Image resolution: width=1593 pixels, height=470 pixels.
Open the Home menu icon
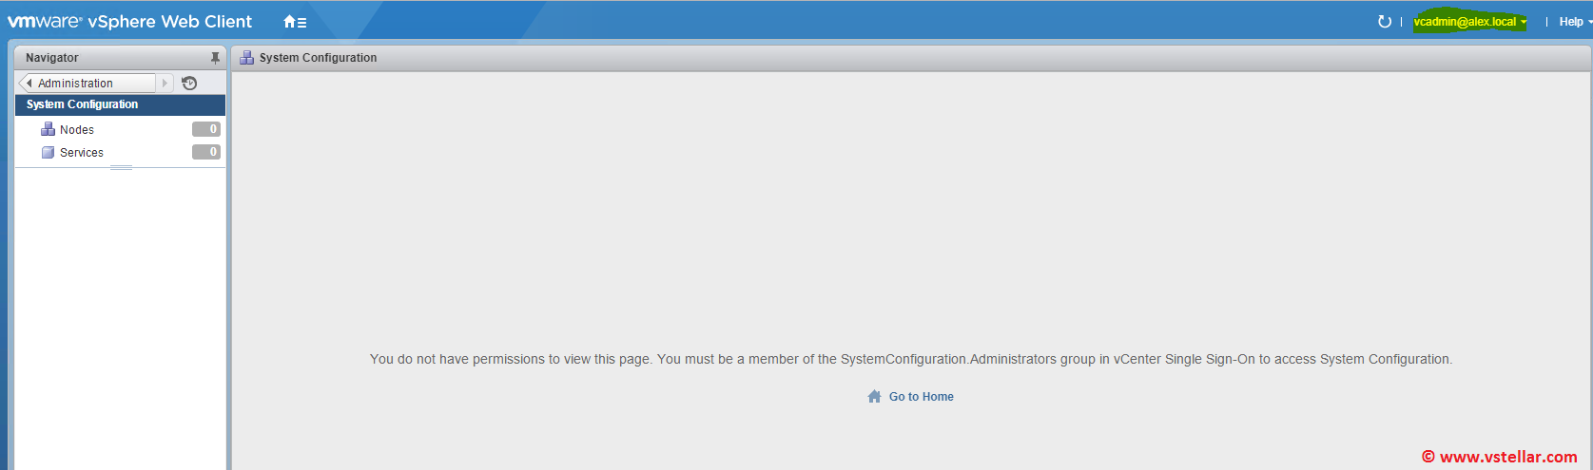coord(295,22)
